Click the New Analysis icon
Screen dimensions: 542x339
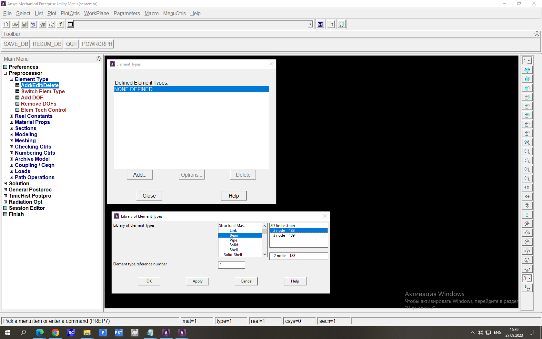(x=6, y=24)
